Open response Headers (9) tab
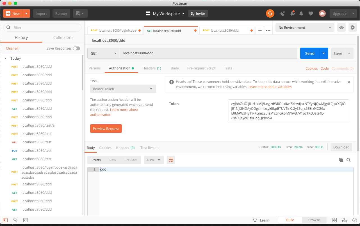The width and height of the screenshot is (360, 226). coord(125,148)
